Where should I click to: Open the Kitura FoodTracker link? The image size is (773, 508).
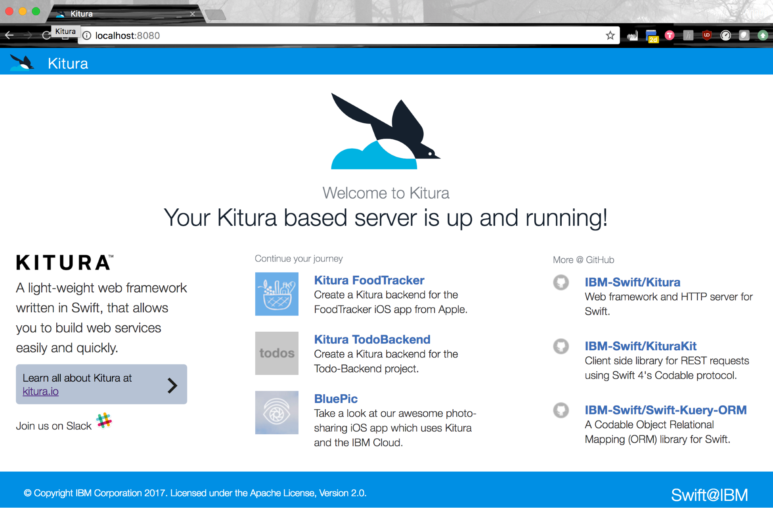pyautogui.click(x=369, y=280)
